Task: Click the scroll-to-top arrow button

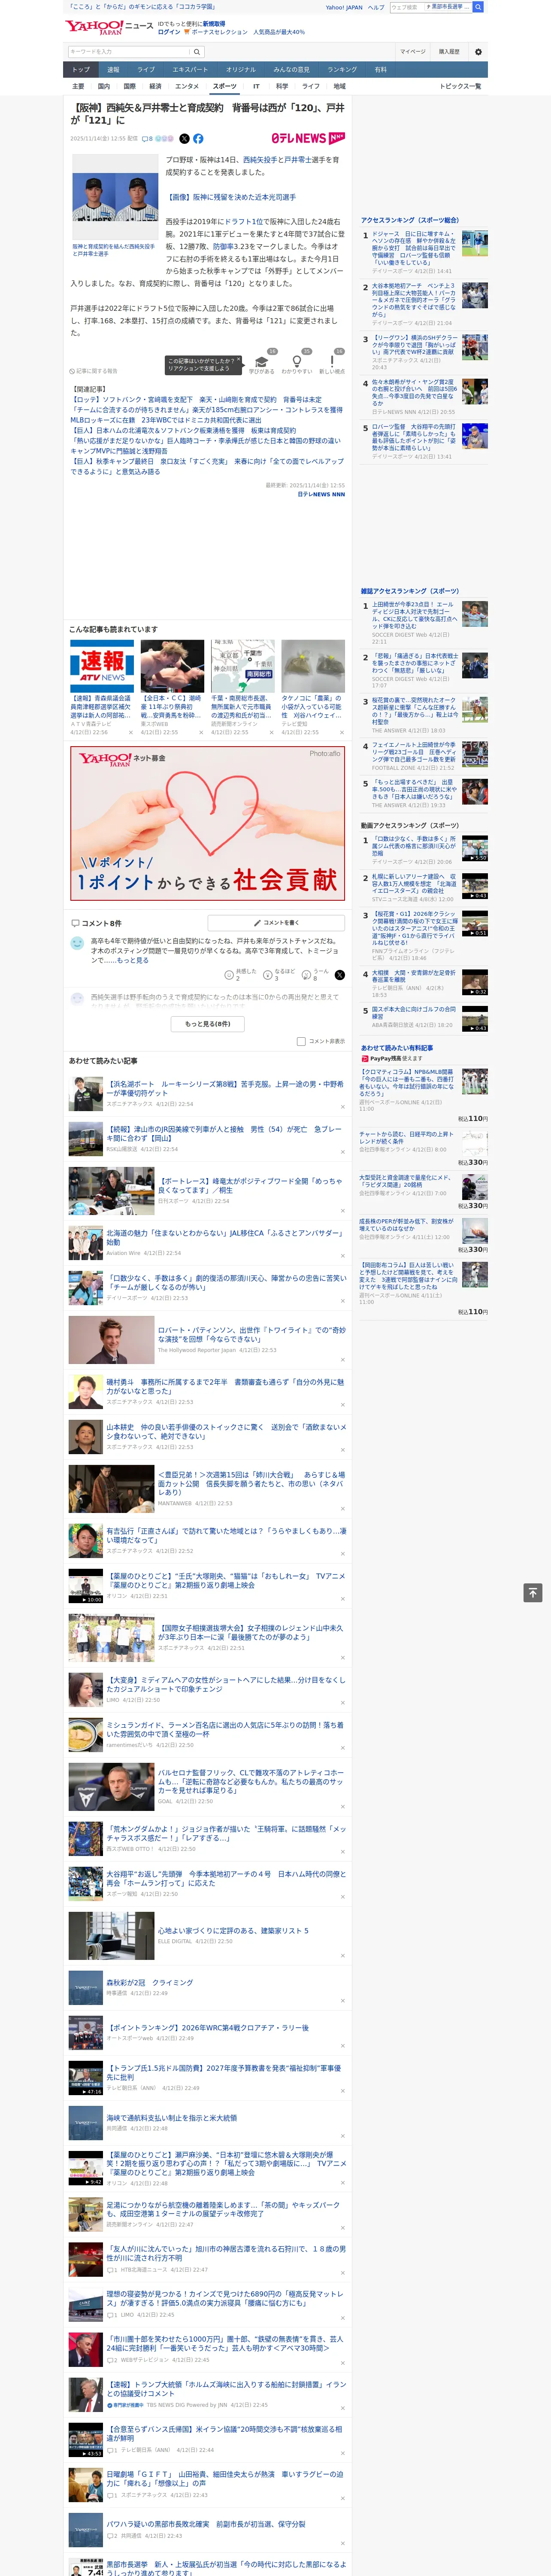Action: [x=532, y=1593]
